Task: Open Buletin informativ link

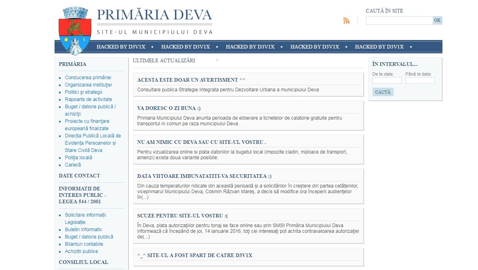Action: [x=83, y=230]
